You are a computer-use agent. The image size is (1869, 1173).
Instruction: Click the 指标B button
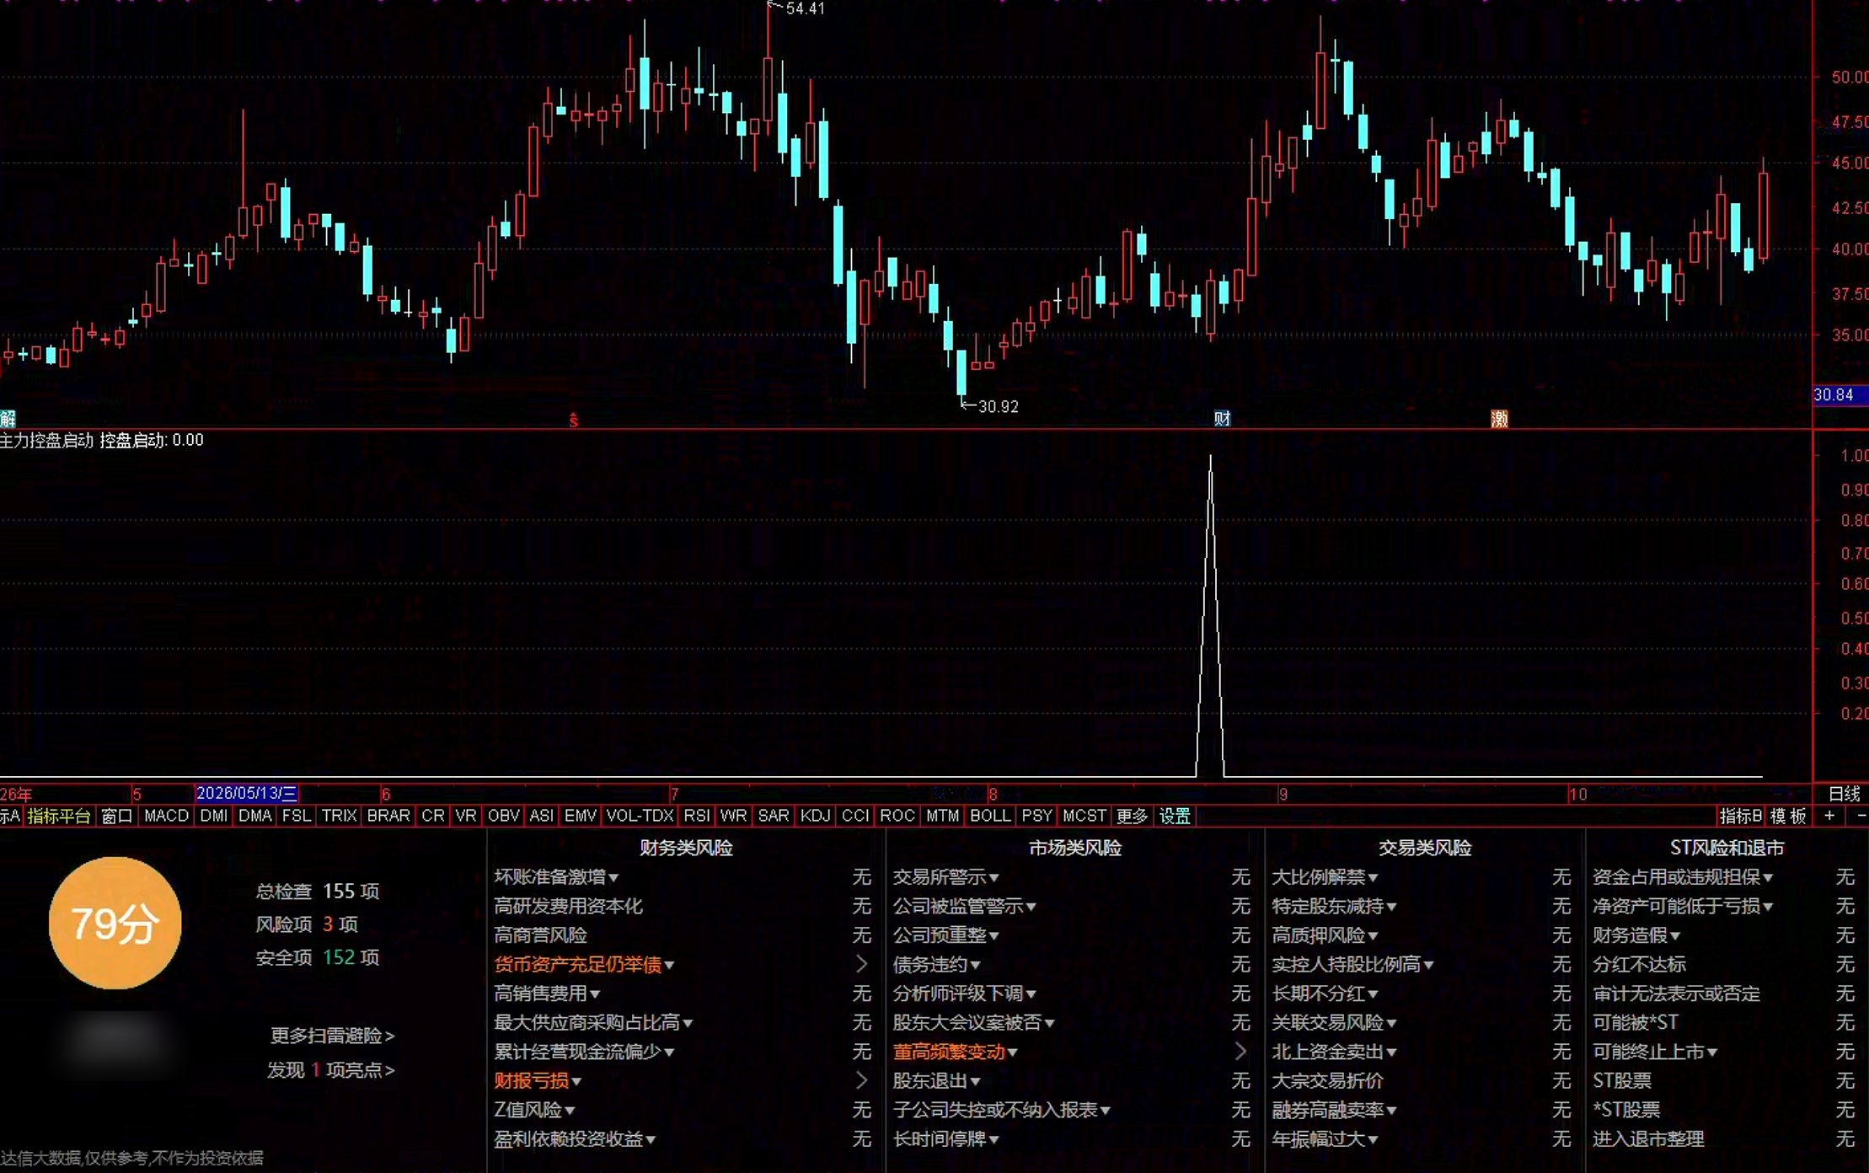tap(1740, 816)
